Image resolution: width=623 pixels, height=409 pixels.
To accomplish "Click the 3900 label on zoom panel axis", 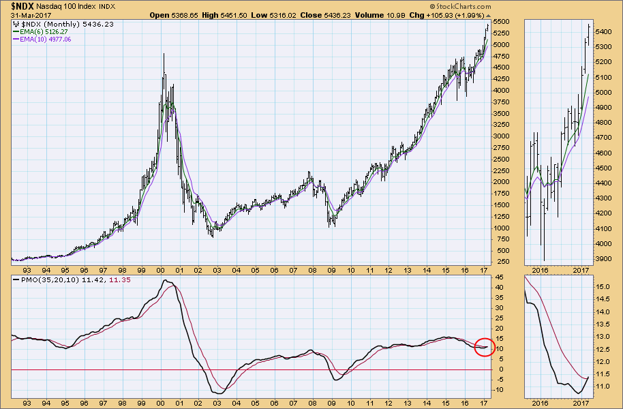I will 603,259.
